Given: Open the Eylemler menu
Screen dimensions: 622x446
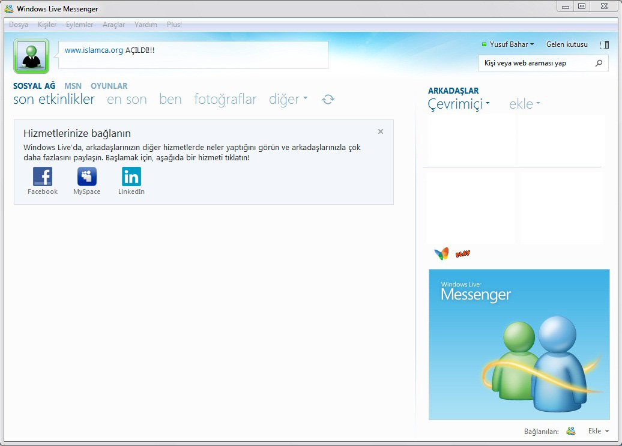Looking at the screenshot, I should click(79, 25).
